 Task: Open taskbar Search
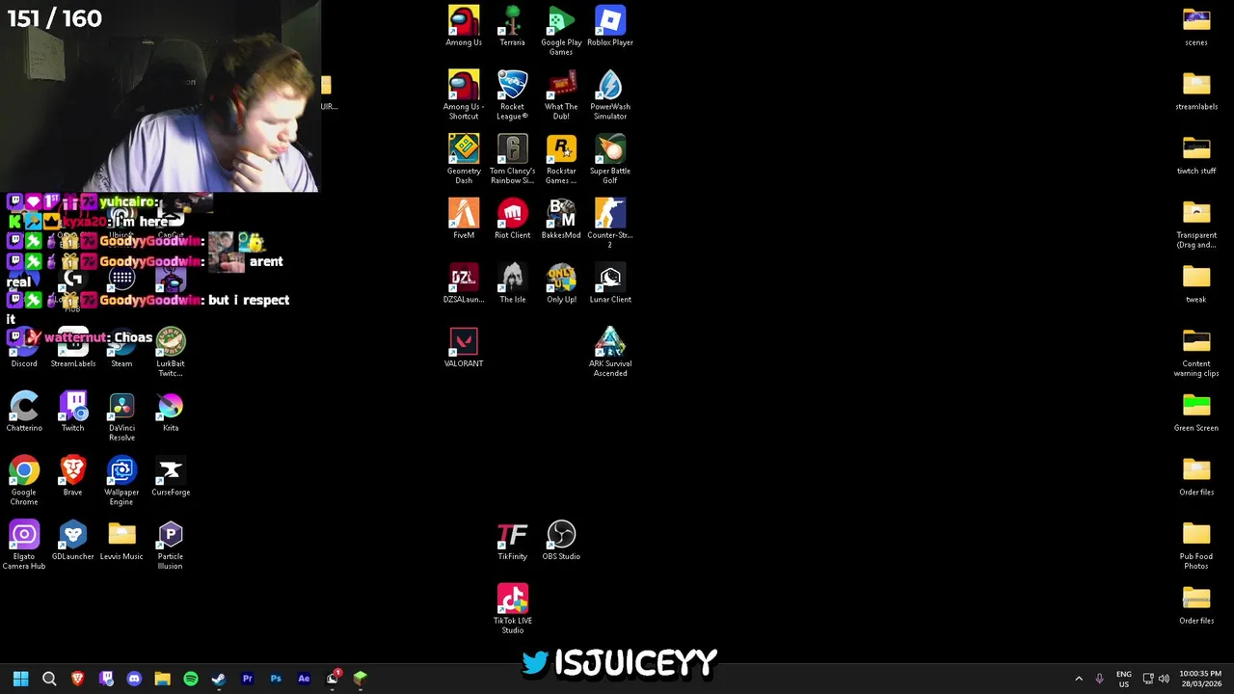pyautogui.click(x=49, y=679)
